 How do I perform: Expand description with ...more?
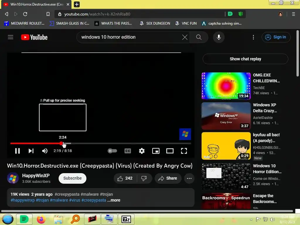click(114, 200)
